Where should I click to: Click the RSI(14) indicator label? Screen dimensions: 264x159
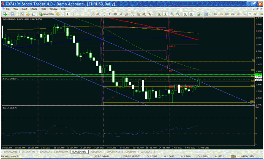click(x=10, y=108)
